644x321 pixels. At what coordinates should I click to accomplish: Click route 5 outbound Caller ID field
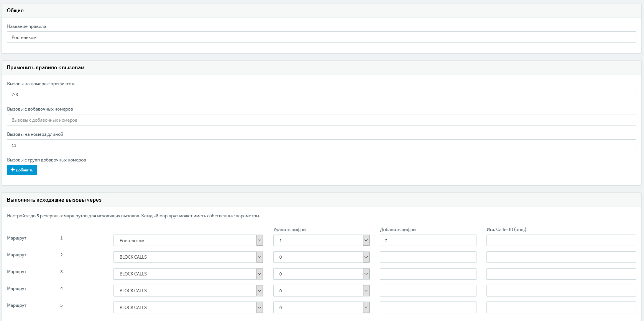pos(561,307)
